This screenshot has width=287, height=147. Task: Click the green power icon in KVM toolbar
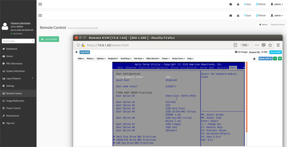(x=280, y=58)
